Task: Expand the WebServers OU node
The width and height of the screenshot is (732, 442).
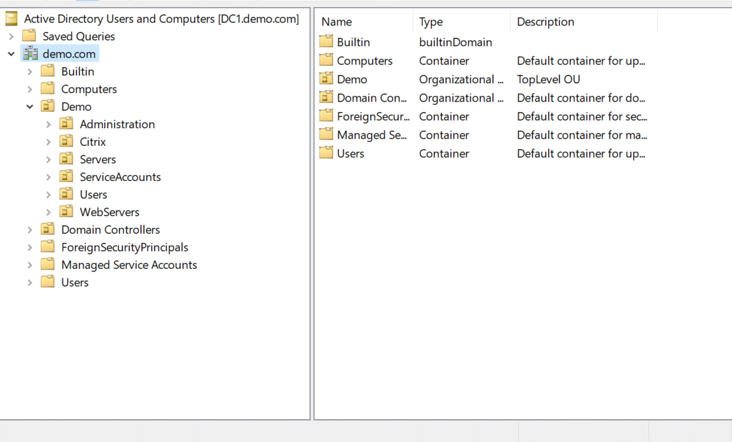Action: click(48, 212)
